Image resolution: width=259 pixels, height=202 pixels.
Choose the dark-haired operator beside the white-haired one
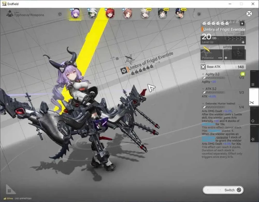pyautogui.click(x=163, y=13)
